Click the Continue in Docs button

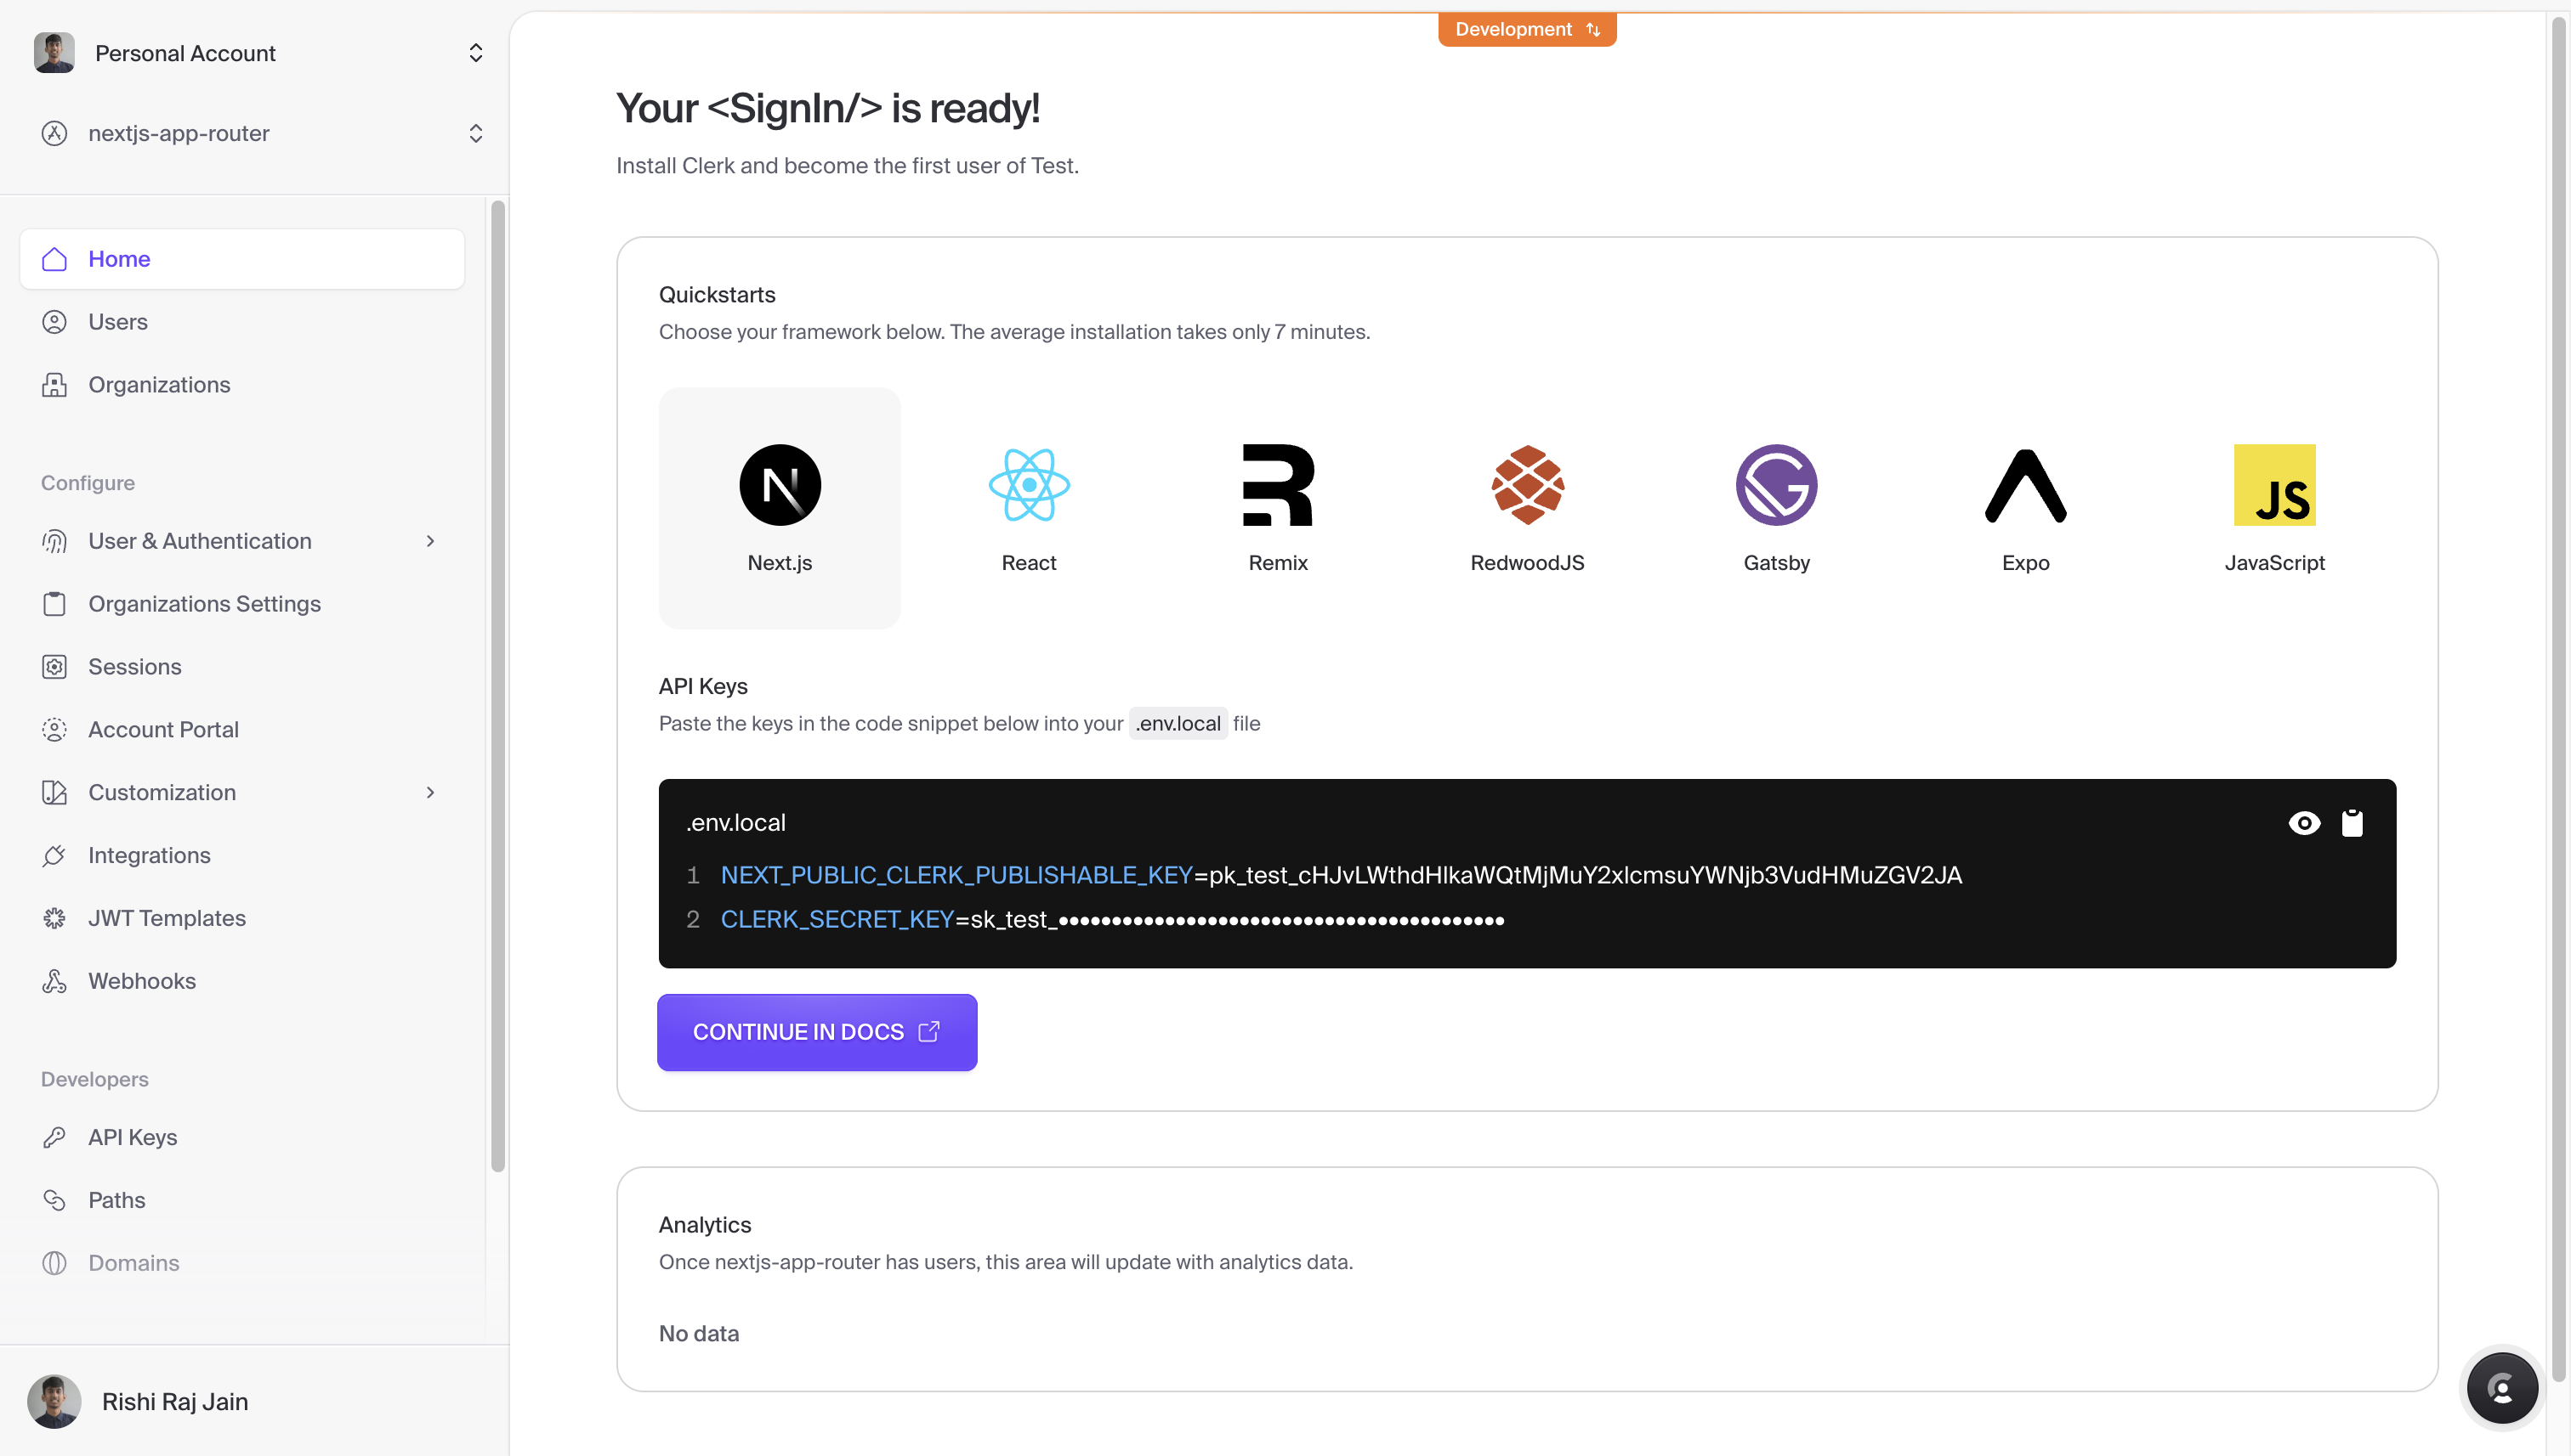click(817, 1032)
